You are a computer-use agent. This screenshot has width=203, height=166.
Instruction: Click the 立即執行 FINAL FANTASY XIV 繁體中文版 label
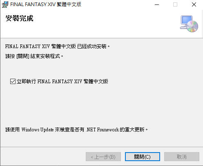pyautogui.click(x=62, y=82)
